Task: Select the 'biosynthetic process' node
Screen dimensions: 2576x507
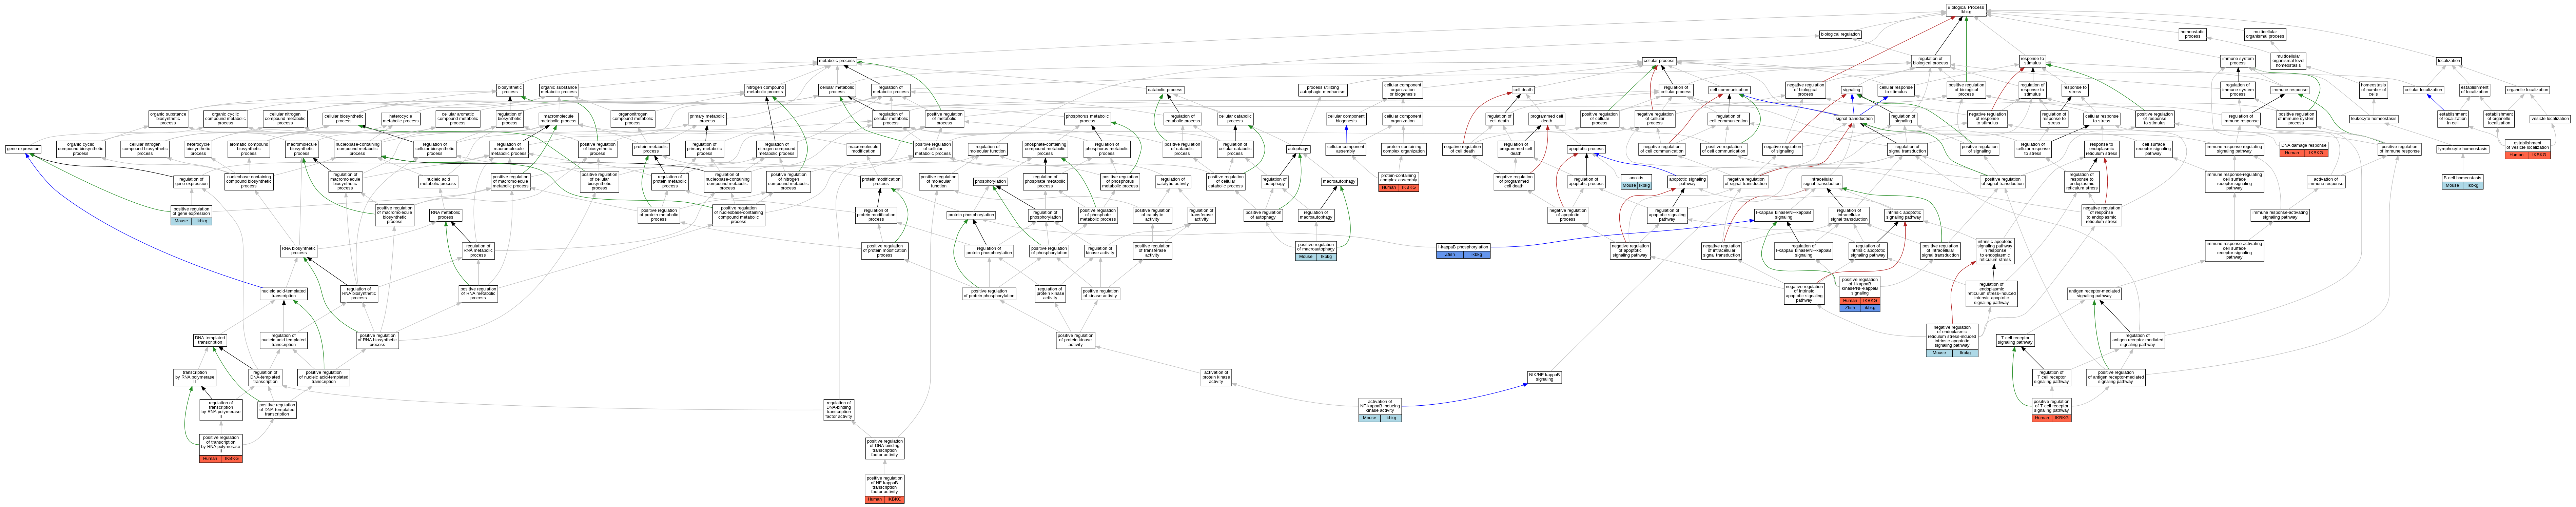Action: (510, 90)
